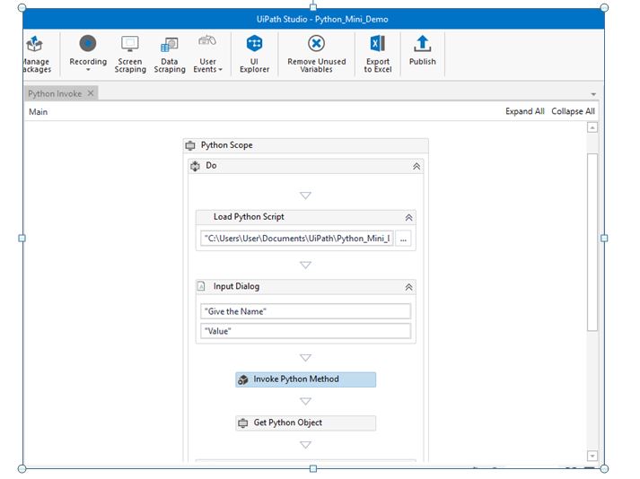Click insertion triangle above Get Python Object
This screenshot has height=479, width=640.
coord(305,401)
